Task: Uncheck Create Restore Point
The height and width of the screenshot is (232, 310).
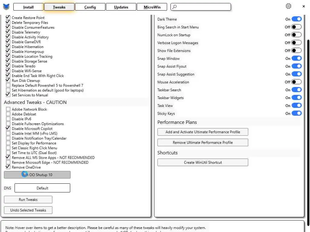Action: tap(8, 17)
